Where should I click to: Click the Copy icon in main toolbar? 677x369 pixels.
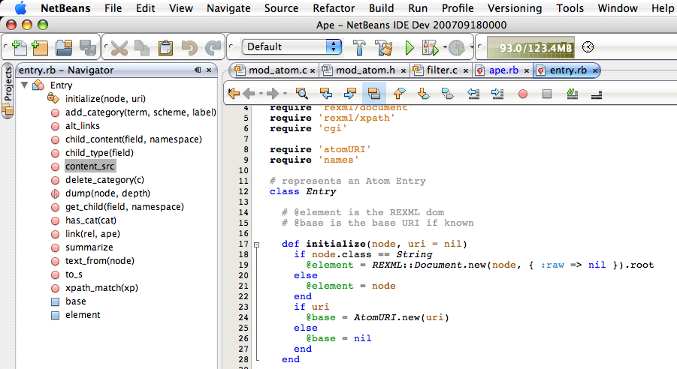pos(141,47)
